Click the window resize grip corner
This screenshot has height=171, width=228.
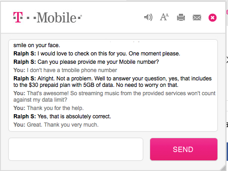coord(223,168)
